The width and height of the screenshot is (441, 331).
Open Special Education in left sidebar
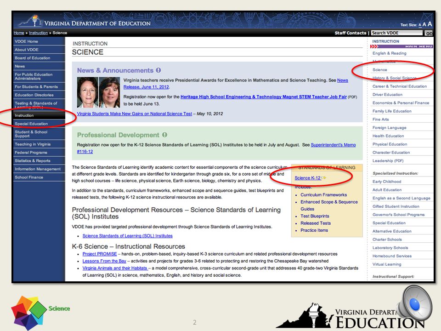pos(39,124)
